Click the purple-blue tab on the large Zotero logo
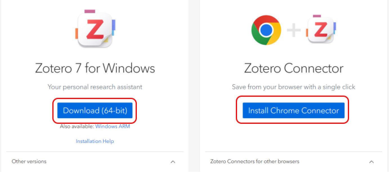 point(113,25)
